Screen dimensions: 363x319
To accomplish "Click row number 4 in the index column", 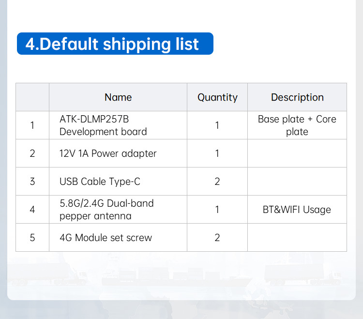I will 32,210.
